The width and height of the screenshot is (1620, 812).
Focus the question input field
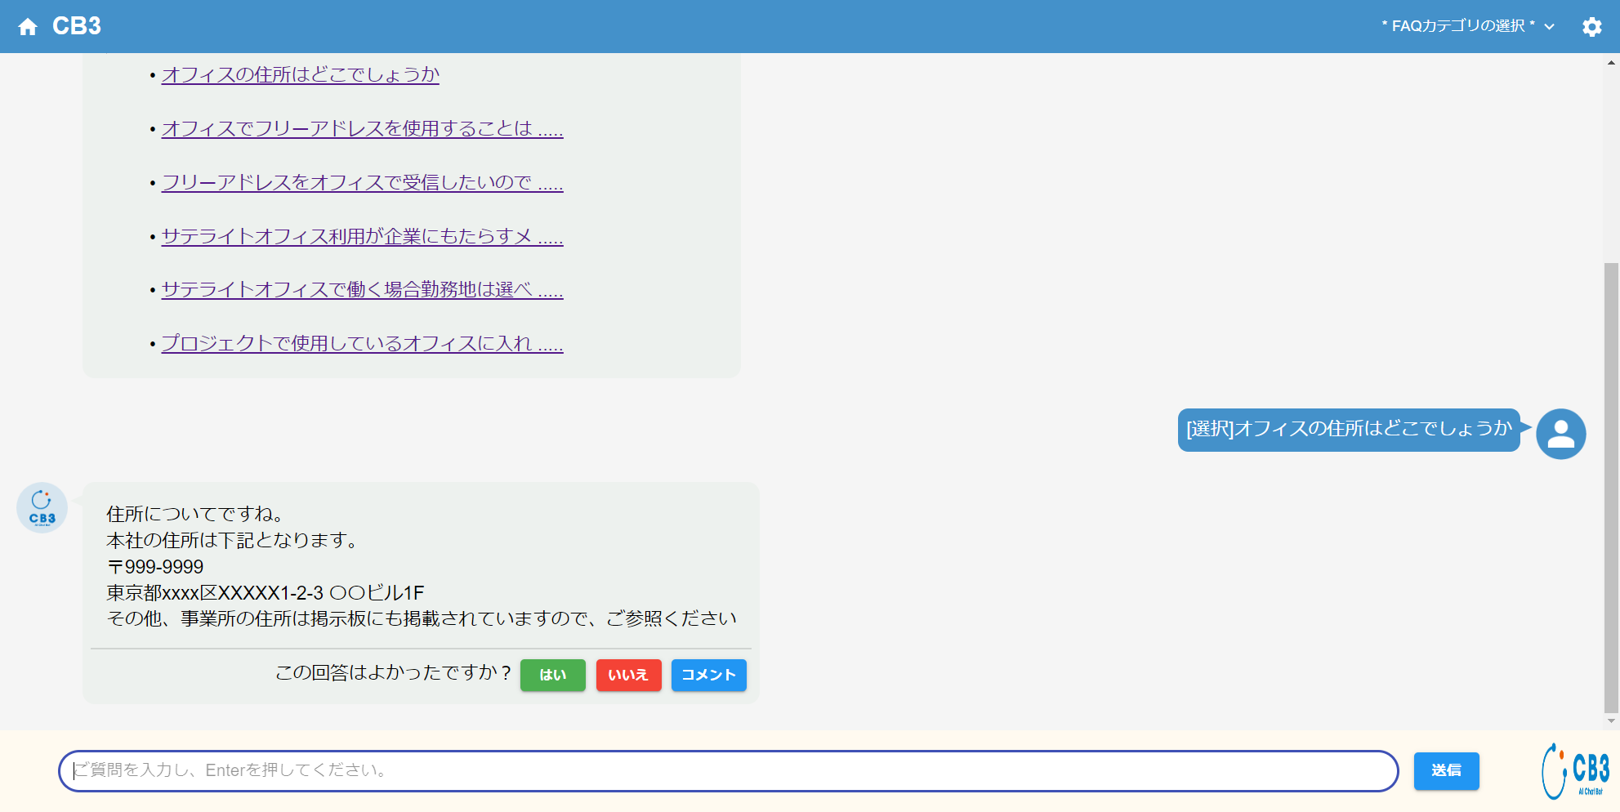click(x=727, y=770)
